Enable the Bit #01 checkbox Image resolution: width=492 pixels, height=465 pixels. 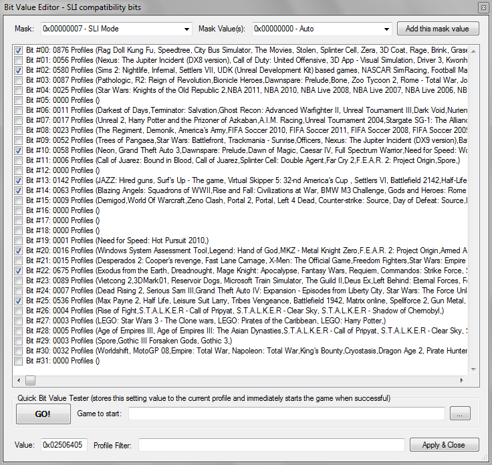pos(19,60)
